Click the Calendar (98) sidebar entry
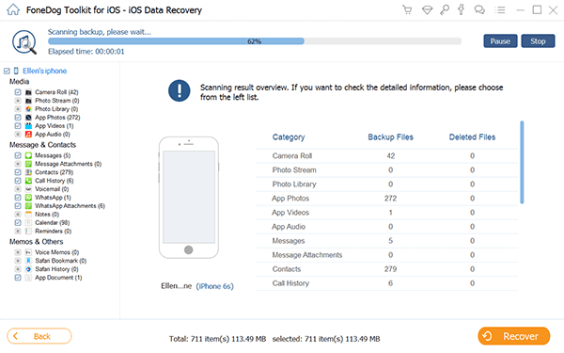 [52, 222]
